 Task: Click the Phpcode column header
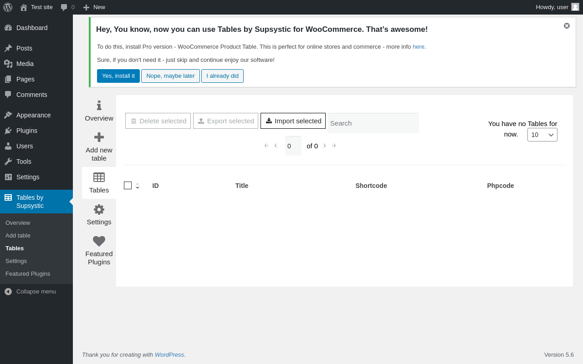tap(501, 186)
